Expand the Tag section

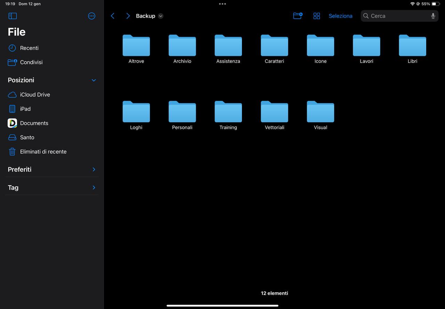pos(94,187)
